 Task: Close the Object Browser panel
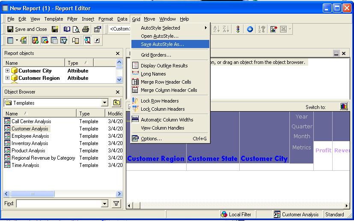click(118, 92)
